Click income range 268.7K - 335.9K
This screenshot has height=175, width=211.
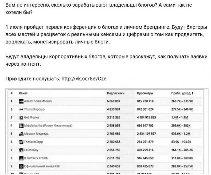click(182, 101)
